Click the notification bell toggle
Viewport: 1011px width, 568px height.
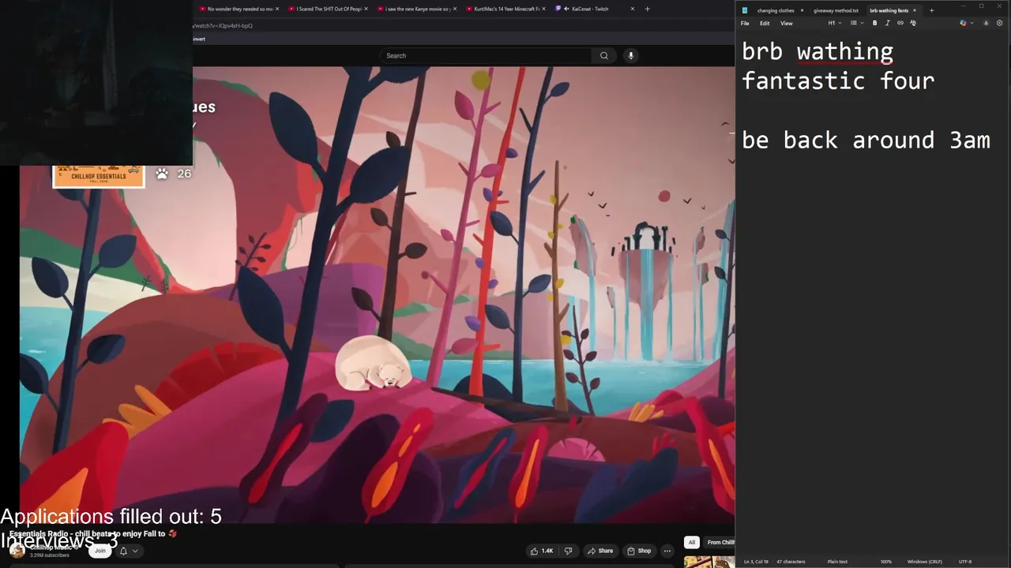(x=123, y=551)
